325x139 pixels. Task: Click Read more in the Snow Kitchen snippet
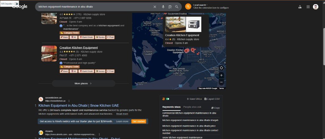[122, 114]
